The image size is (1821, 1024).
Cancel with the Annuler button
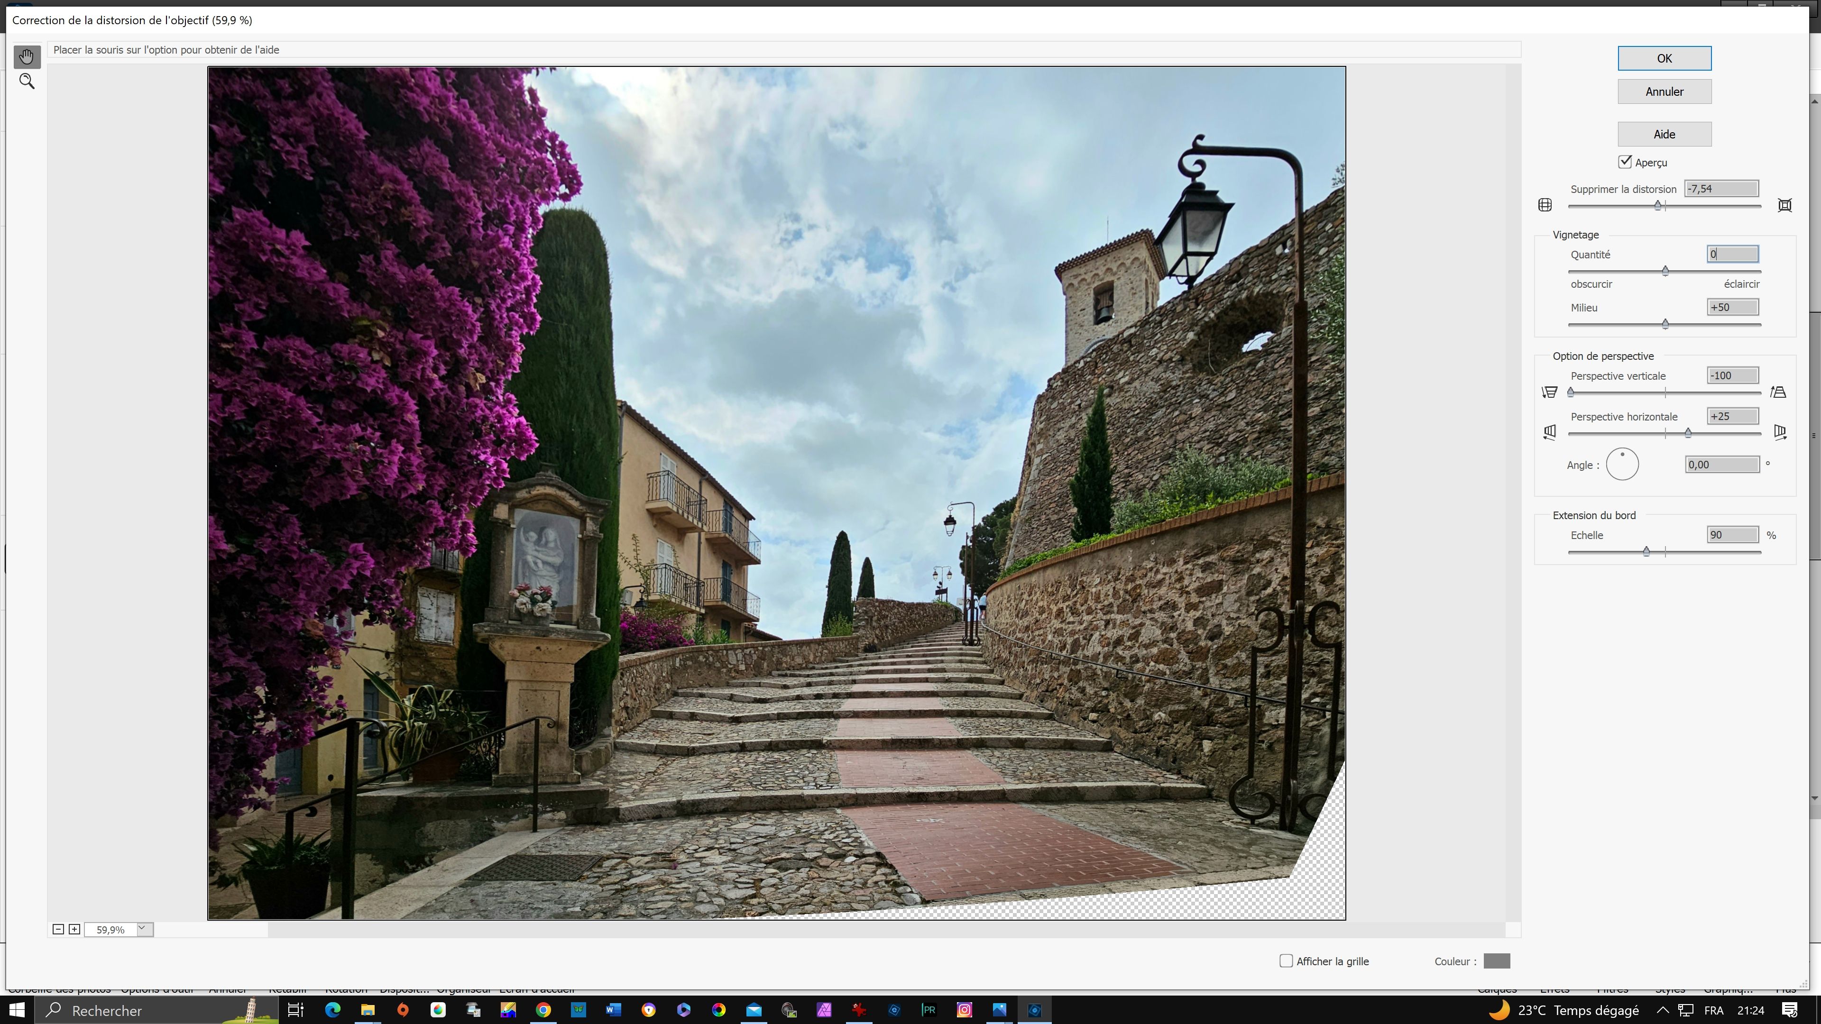coord(1664,91)
